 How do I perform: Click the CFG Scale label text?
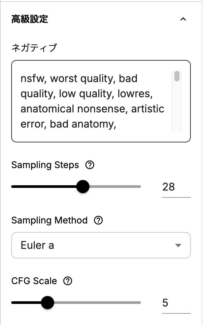pyautogui.click(x=34, y=281)
